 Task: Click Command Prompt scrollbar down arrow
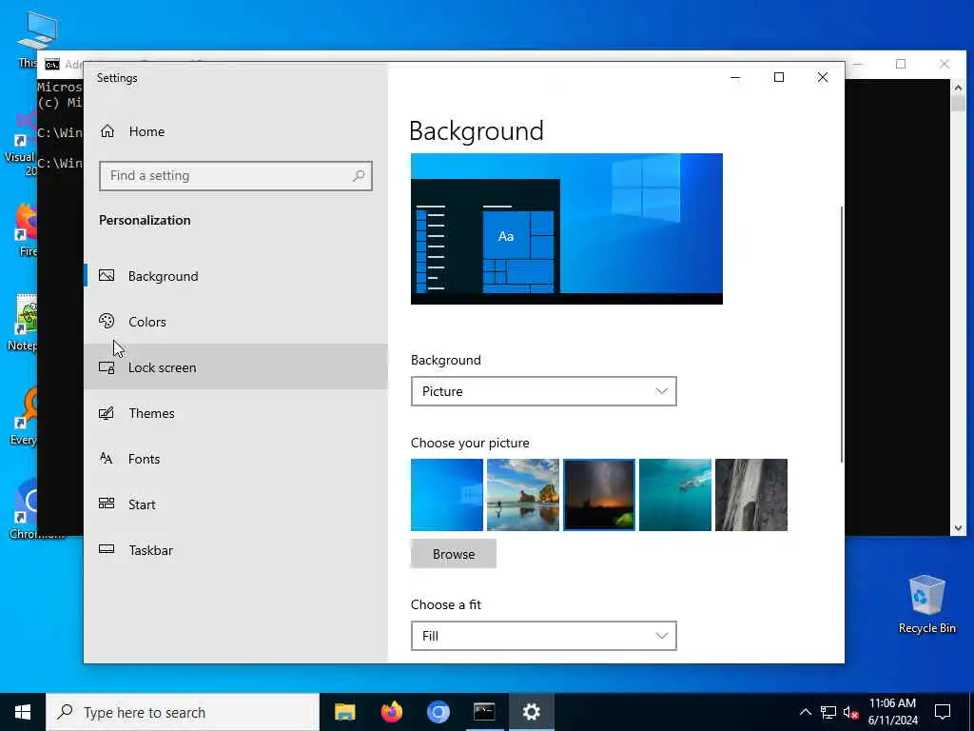[958, 528]
